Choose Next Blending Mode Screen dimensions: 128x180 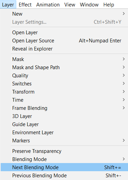point(64,167)
